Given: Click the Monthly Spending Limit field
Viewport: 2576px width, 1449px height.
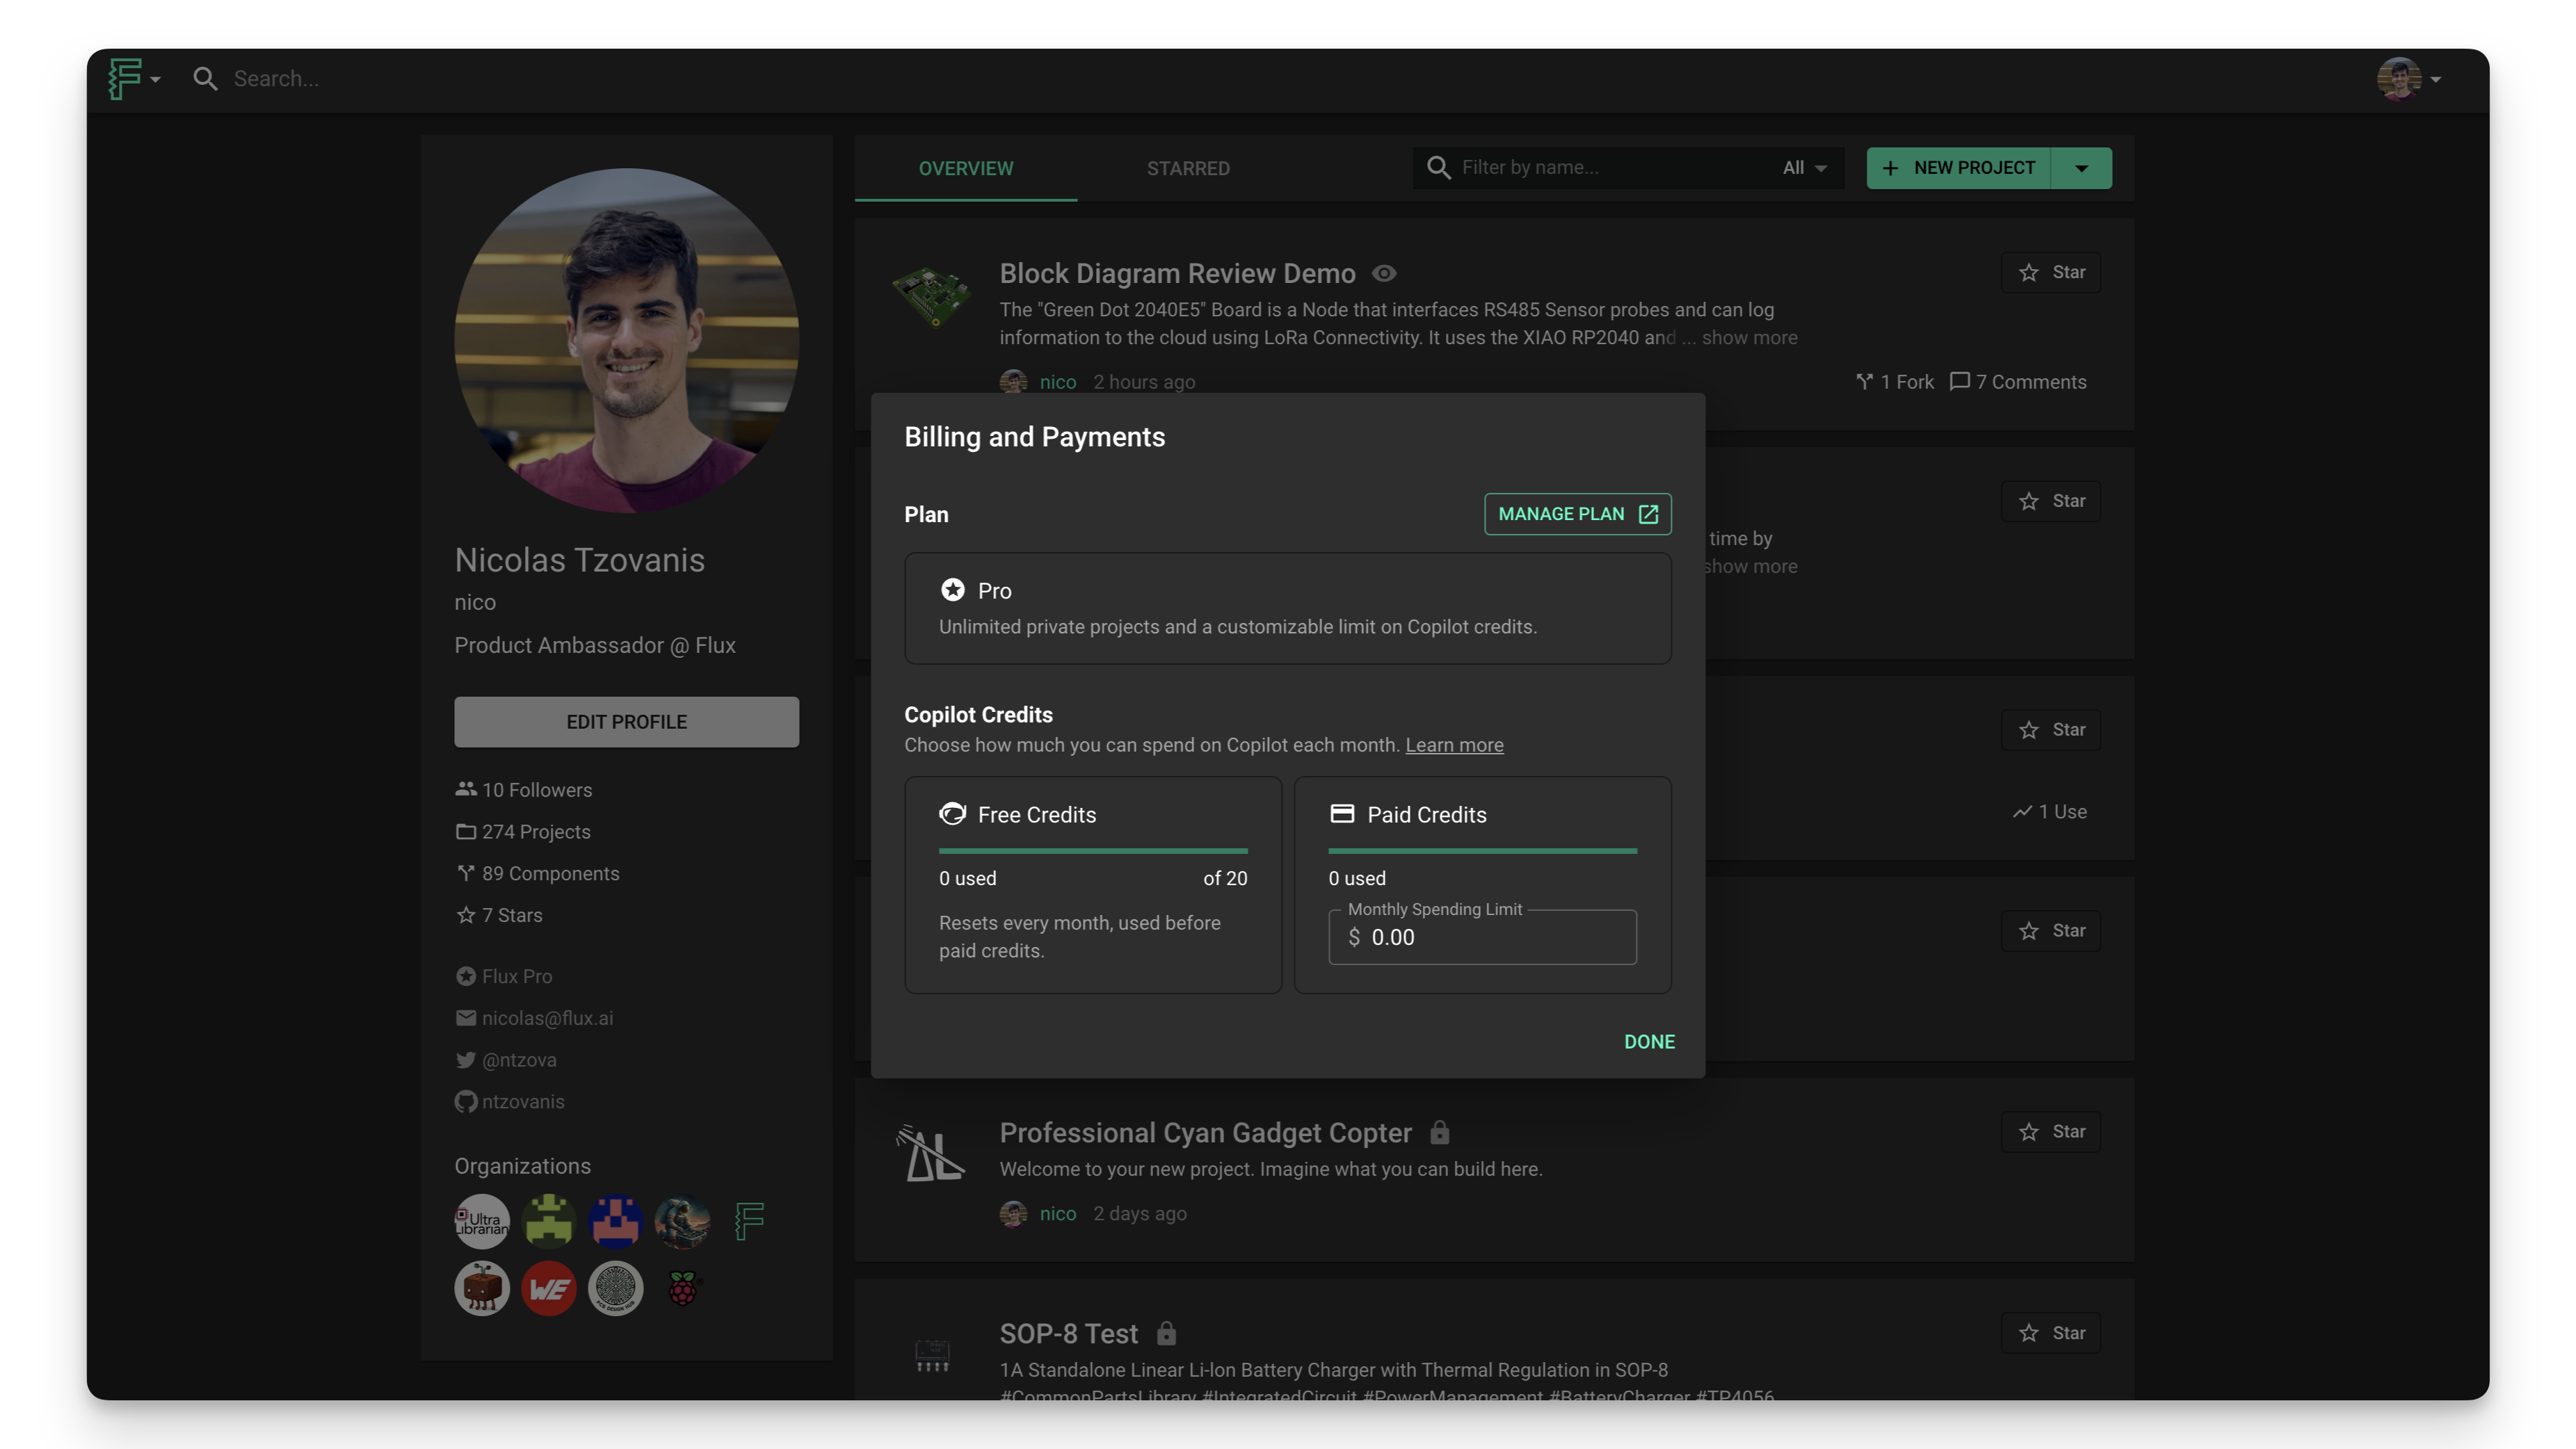Looking at the screenshot, I should point(1482,937).
